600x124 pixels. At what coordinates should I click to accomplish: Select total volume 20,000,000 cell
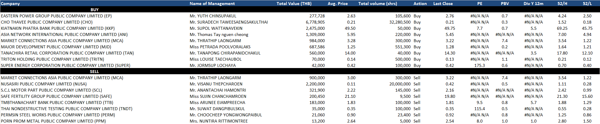400,84
